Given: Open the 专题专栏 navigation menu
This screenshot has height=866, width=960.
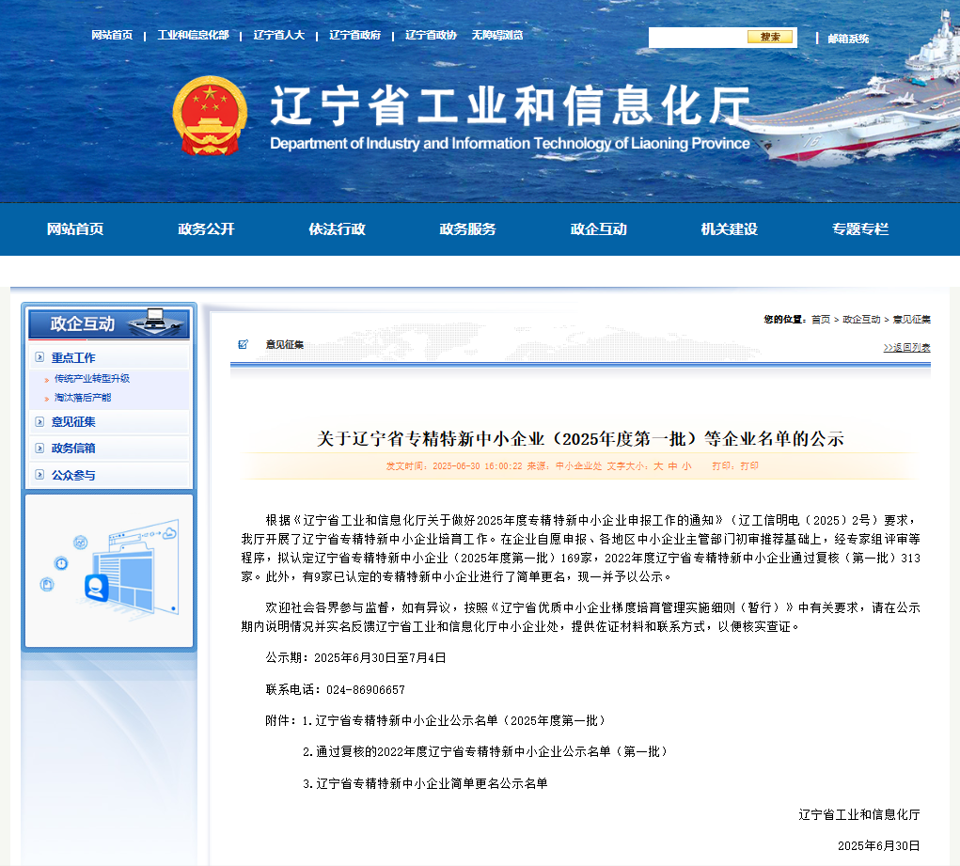Looking at the screenshot, I should [x=859, y=229].
